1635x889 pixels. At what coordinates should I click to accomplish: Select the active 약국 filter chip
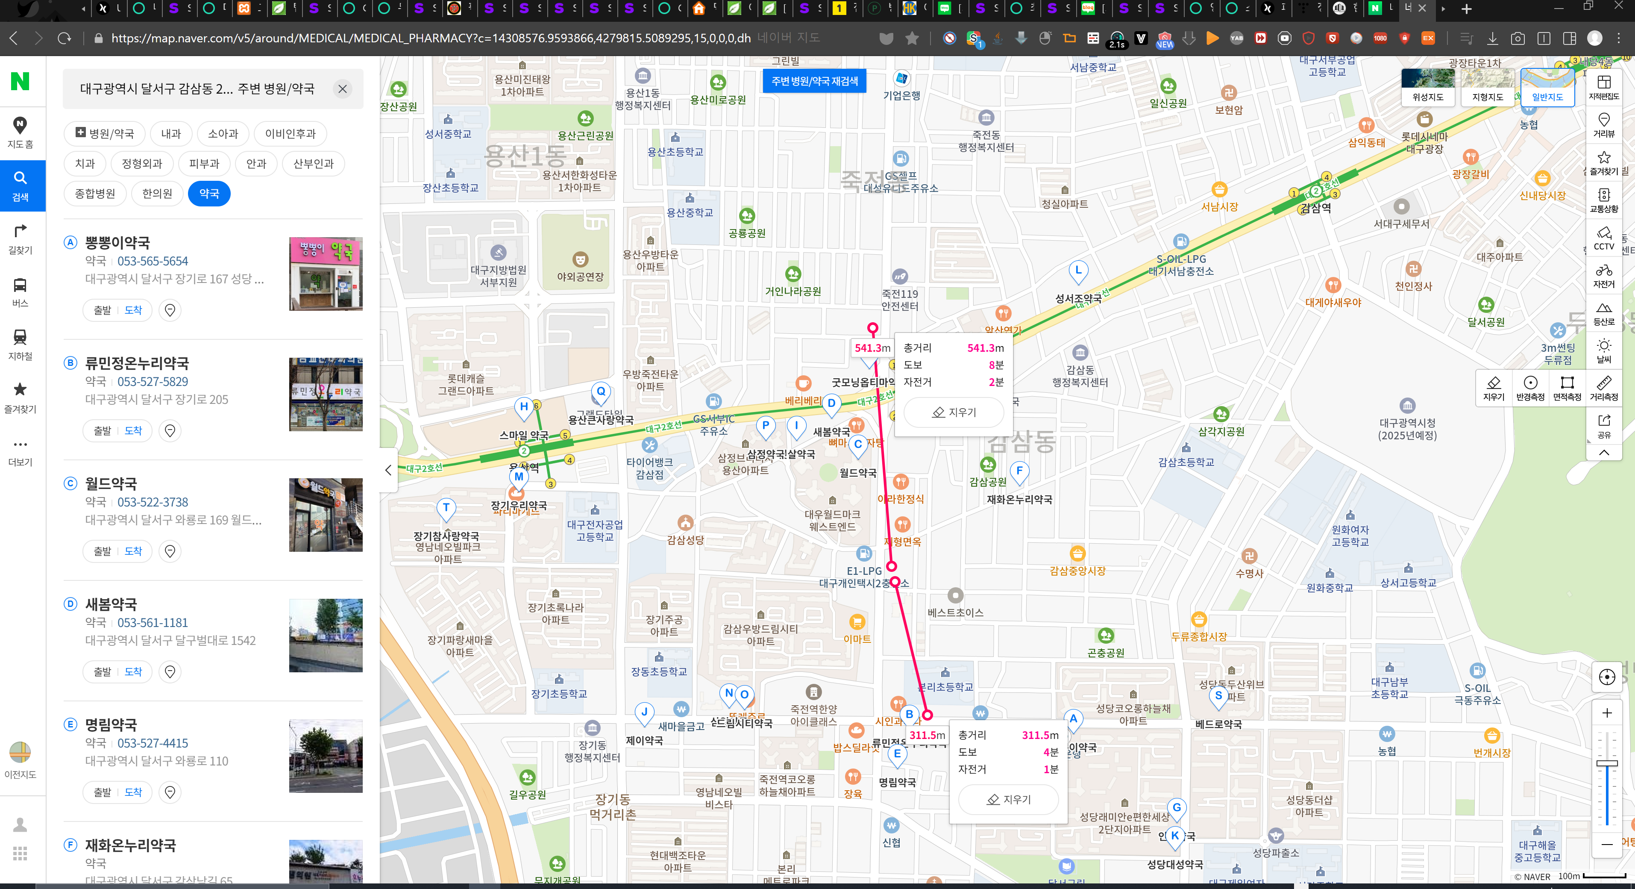click(209, 194)
